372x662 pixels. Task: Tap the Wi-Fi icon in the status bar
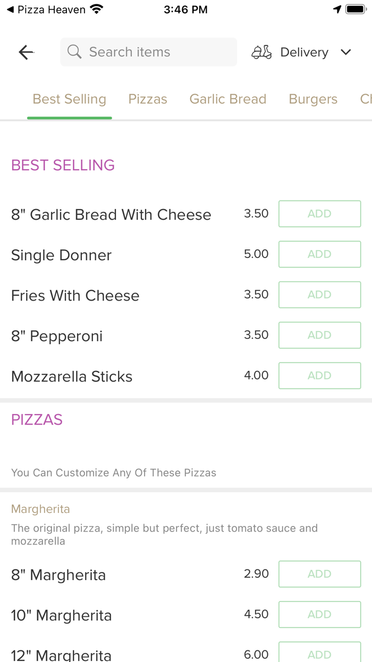(95, 9)
